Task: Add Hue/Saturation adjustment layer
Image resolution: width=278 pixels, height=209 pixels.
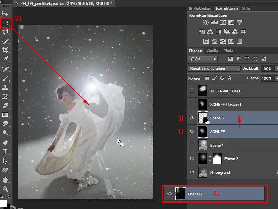Action: [202, 32]
